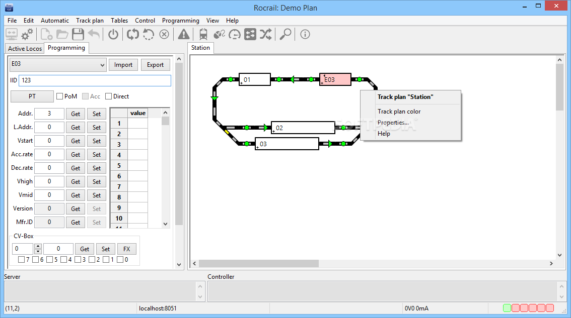Click the green signal arrow left of block 02
The image size is (571, 318).
click(x=266, y=128)
